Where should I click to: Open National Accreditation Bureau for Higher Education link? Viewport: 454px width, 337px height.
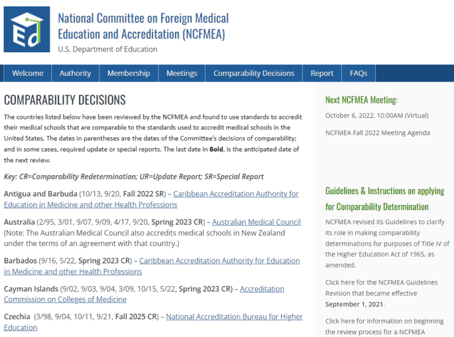tap(234, 317)
